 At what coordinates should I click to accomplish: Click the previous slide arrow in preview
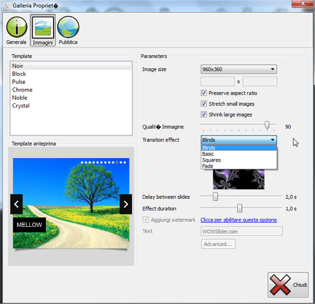tap(17, 204)
